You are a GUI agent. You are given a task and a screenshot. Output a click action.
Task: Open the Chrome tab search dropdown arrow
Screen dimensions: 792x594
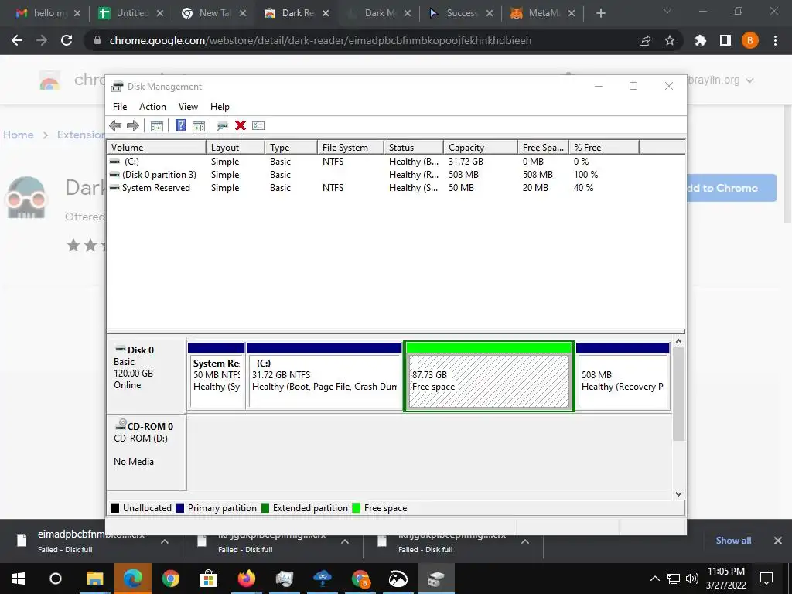tap(667, 11)
